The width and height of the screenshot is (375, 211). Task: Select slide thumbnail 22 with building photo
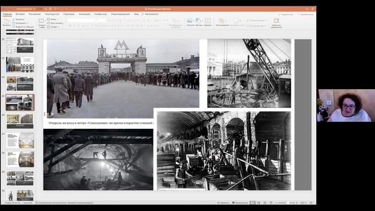(20, 46)
